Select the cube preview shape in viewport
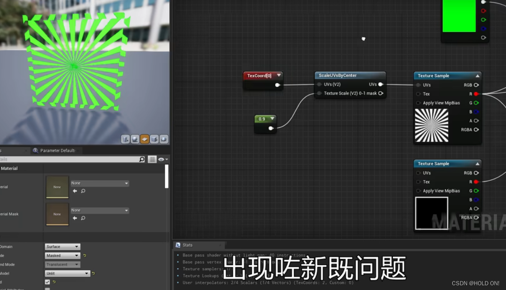506x290 pixels. click(x=154, y=139)
